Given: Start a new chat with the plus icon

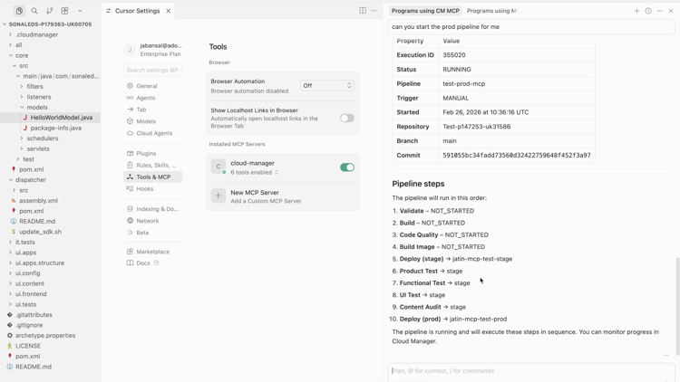Looking at the screenshot, I should [636, 11].
